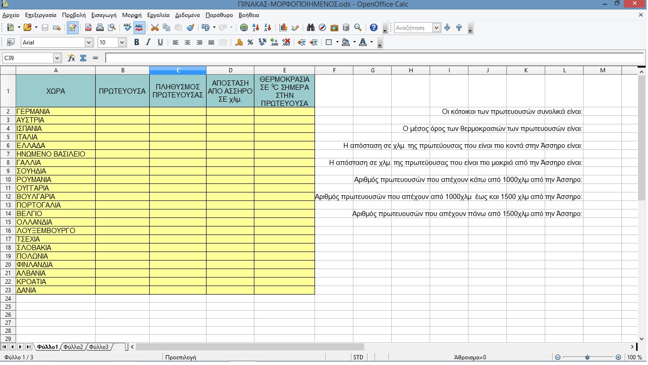Toggle justified alignment
This screenshot has height=365, width=648.
[211, 42]
